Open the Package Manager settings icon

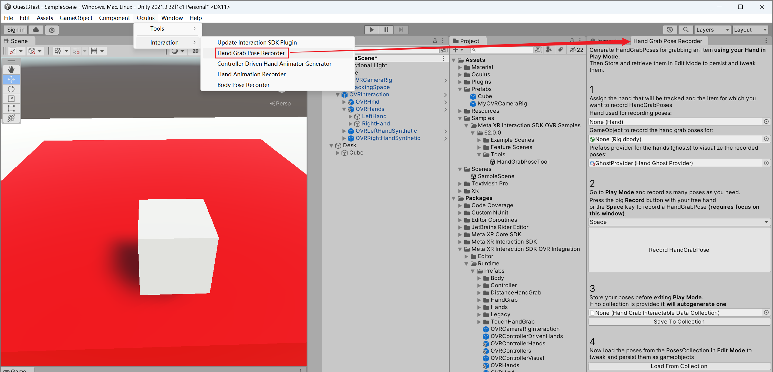(52, 30)
